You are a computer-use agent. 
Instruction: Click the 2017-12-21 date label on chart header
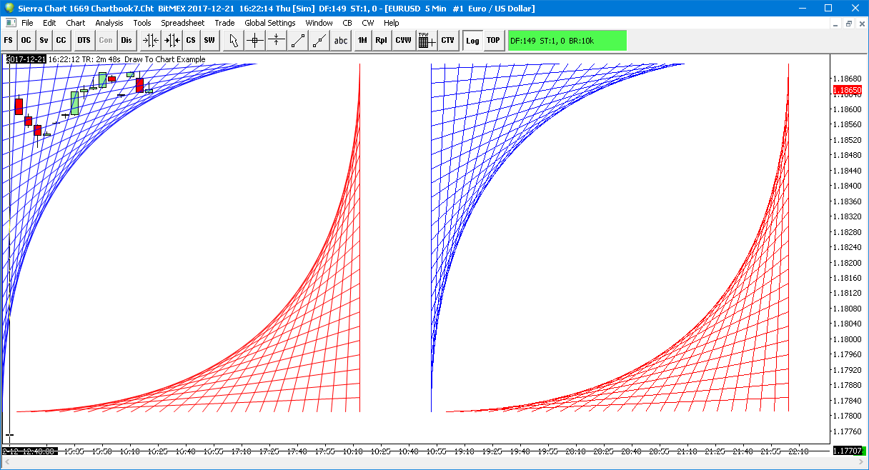(26, 59)
